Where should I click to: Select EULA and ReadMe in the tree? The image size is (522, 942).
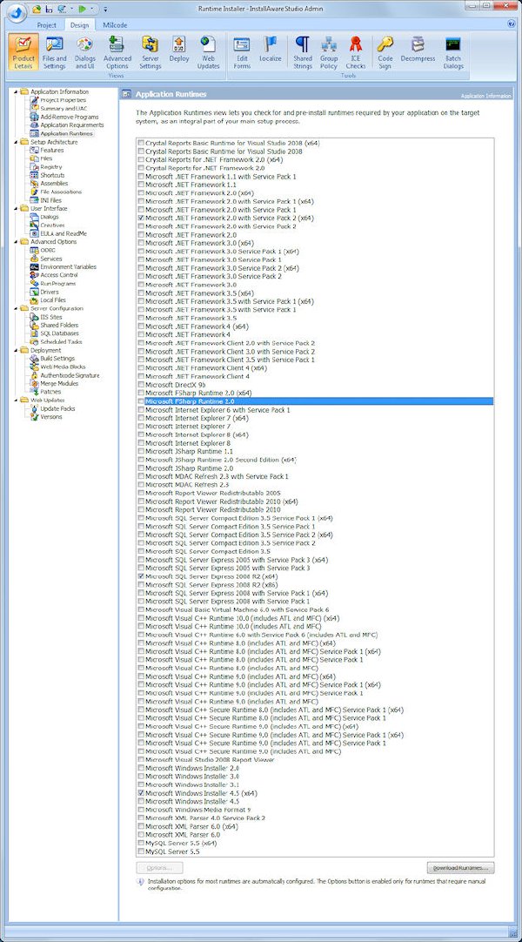64,233
